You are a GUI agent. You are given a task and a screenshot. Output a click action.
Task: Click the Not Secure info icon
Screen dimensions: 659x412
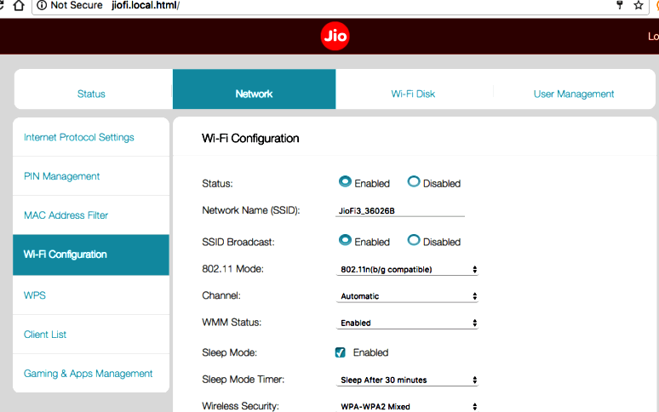point(42,5)
